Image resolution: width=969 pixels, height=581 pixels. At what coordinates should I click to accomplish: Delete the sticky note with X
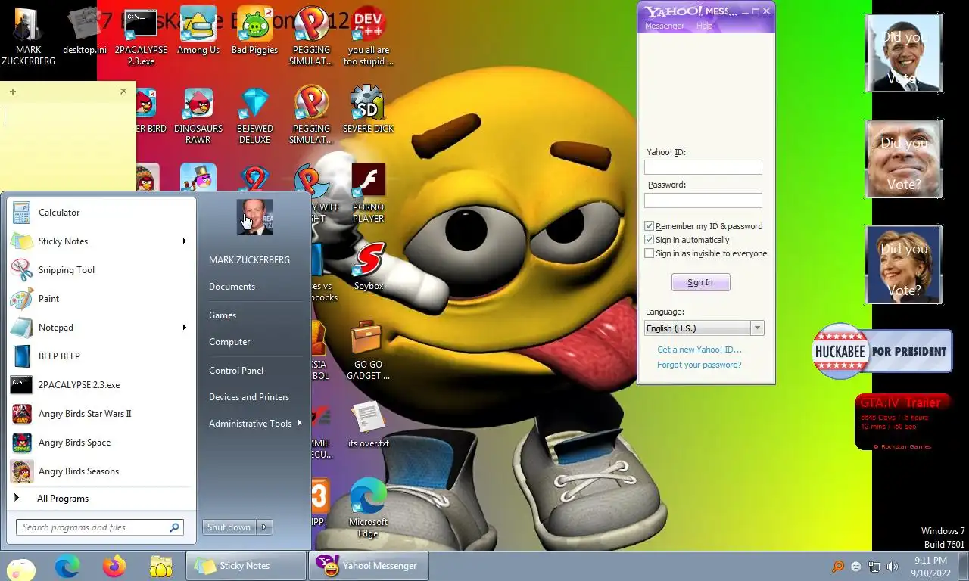(x=123, y=92)
